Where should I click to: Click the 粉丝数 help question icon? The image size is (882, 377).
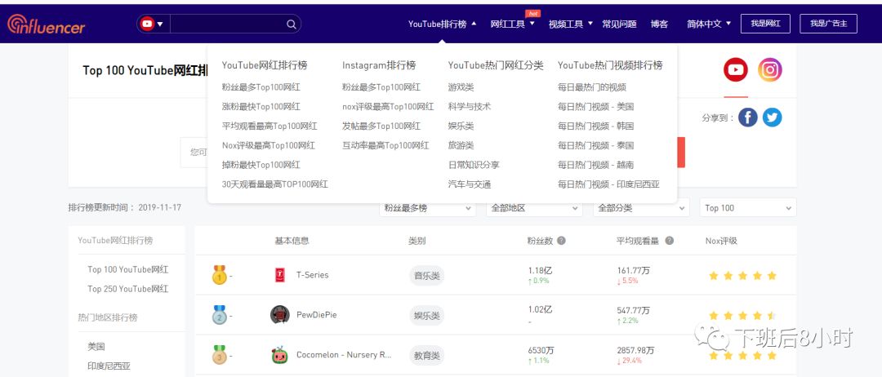coord(561,241)
